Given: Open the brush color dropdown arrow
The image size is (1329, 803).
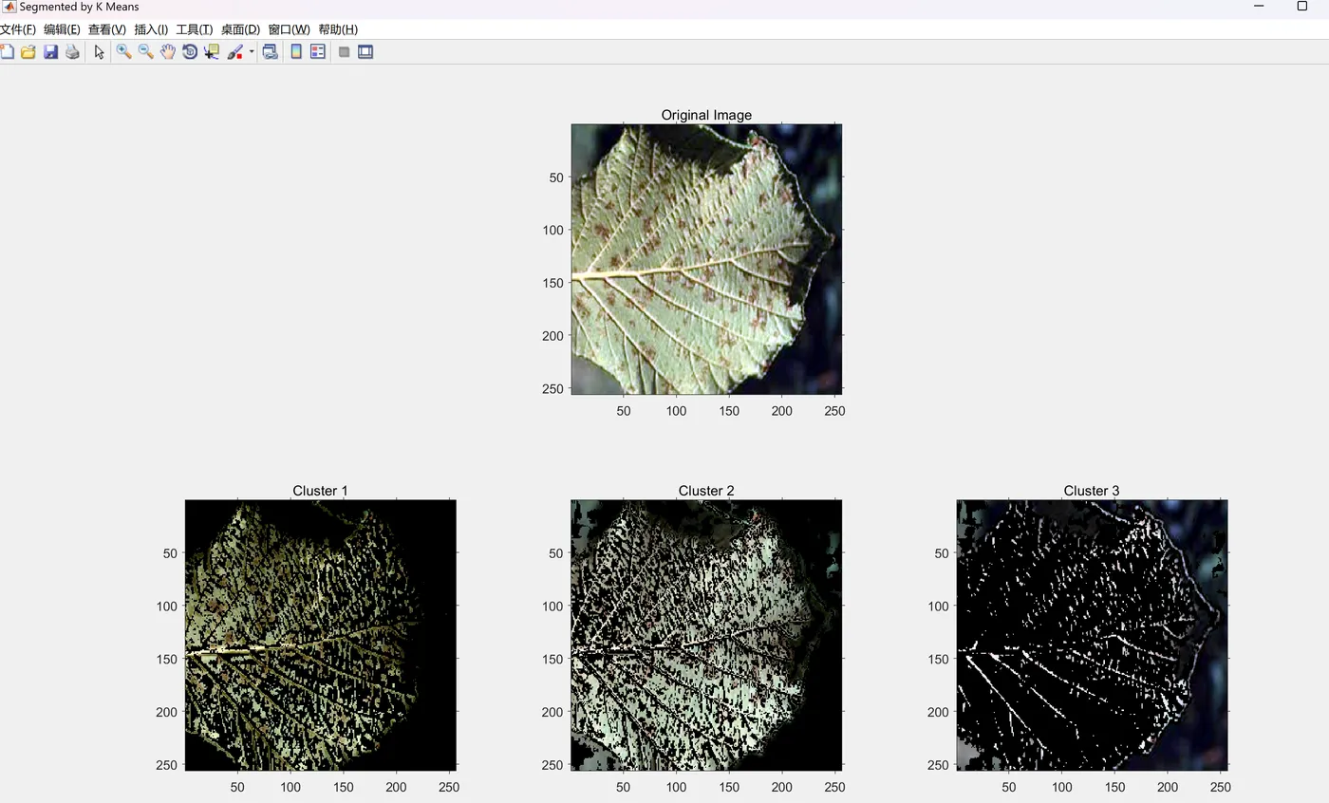Looking at the screenshot, I should [252, 51].
